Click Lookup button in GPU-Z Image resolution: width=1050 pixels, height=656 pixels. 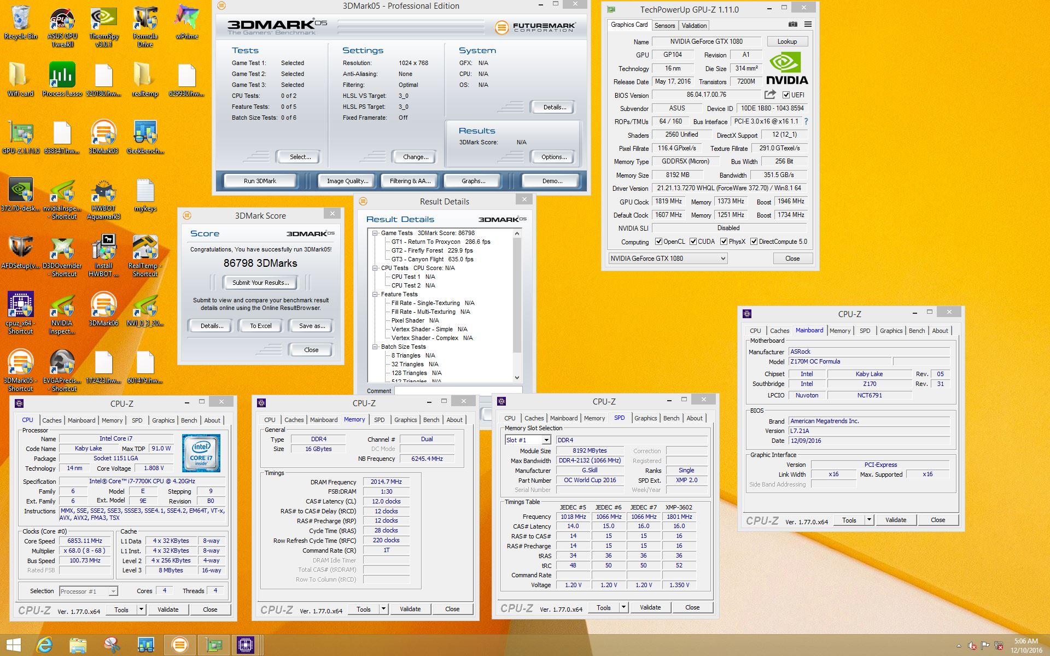(787, 42)
